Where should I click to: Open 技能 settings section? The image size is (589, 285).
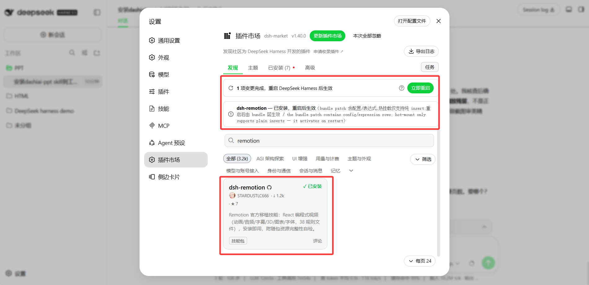pyautogui.click(x=176, y=109)
